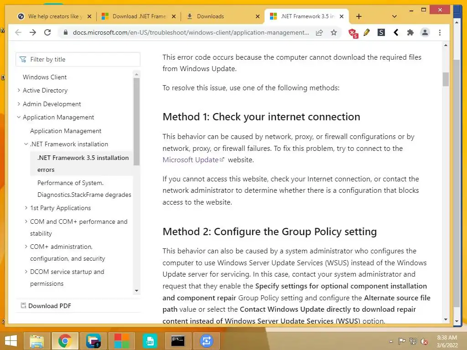Expand the Admin Development node
This screenshot has width=467, height=350.
19,104
